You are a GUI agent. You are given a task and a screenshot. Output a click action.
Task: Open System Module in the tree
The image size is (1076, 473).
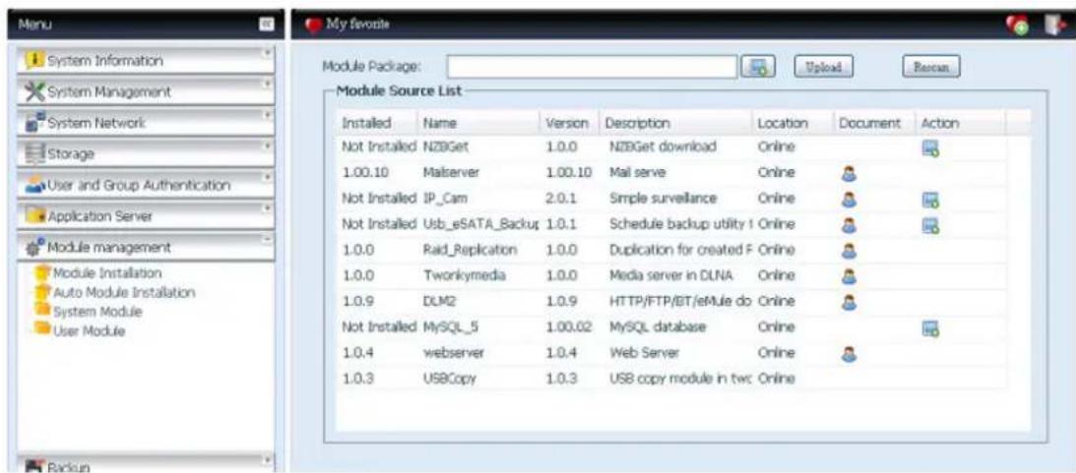coord(96,311)
